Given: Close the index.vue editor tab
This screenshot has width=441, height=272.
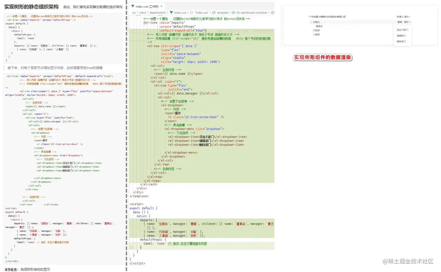Looking at the screenshot, I should click(161, 6).
